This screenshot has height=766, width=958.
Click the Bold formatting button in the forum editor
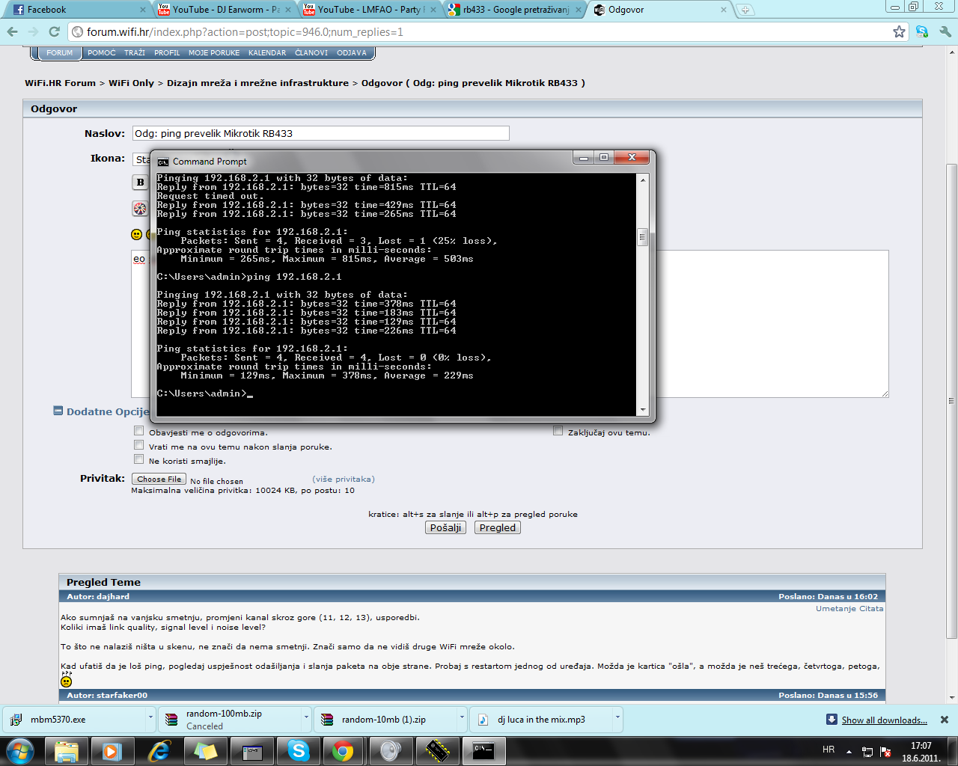coord(140,182)
